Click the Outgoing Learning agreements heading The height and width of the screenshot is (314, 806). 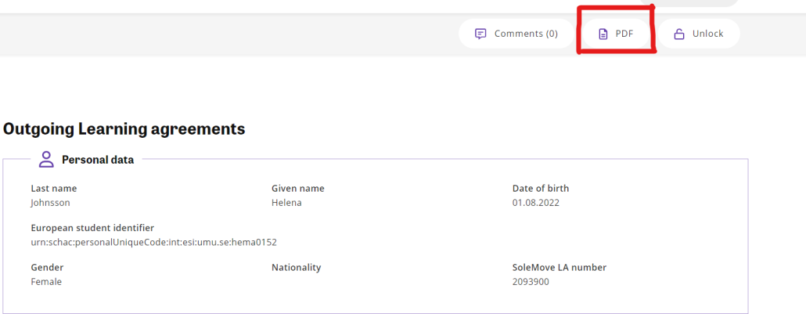point(124,128)
